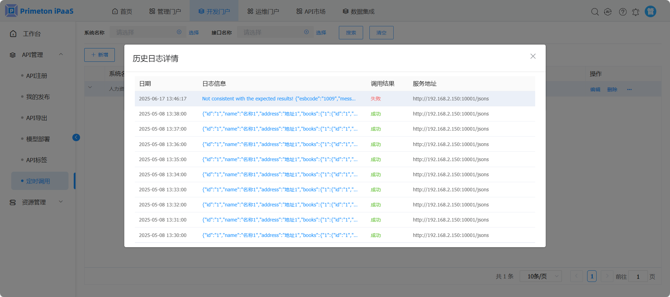The width and height of the screenshot is (670, 297).
Task: Select 定时调用 in the sidebar
Action: tap(38, 181)
